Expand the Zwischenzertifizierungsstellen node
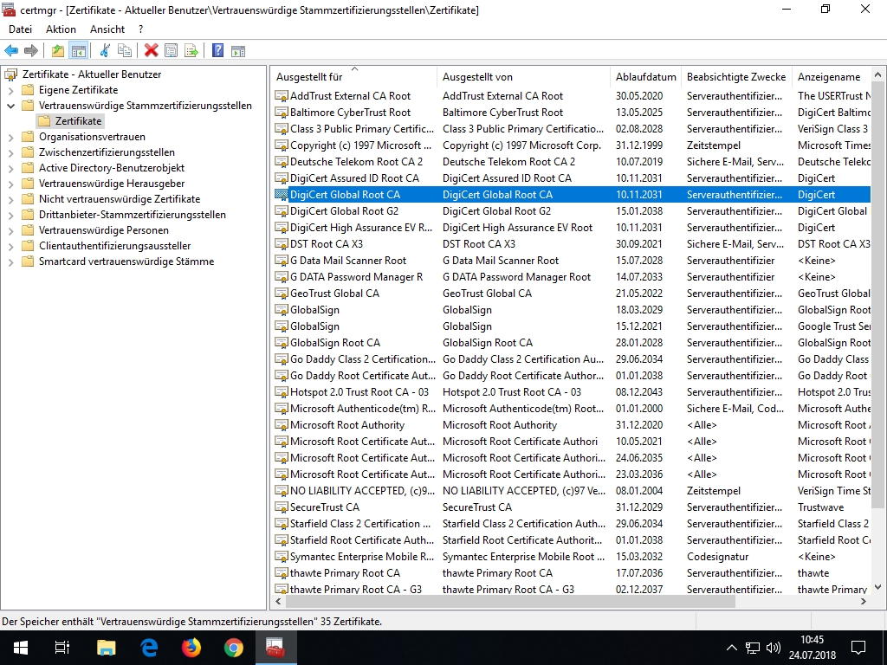Image resolution: width=887 pixels, height=665 pixels. point(10,152)
